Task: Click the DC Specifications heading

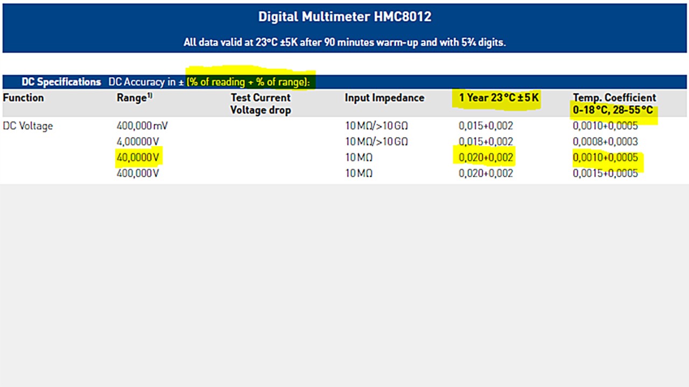Action: point(61,82)
